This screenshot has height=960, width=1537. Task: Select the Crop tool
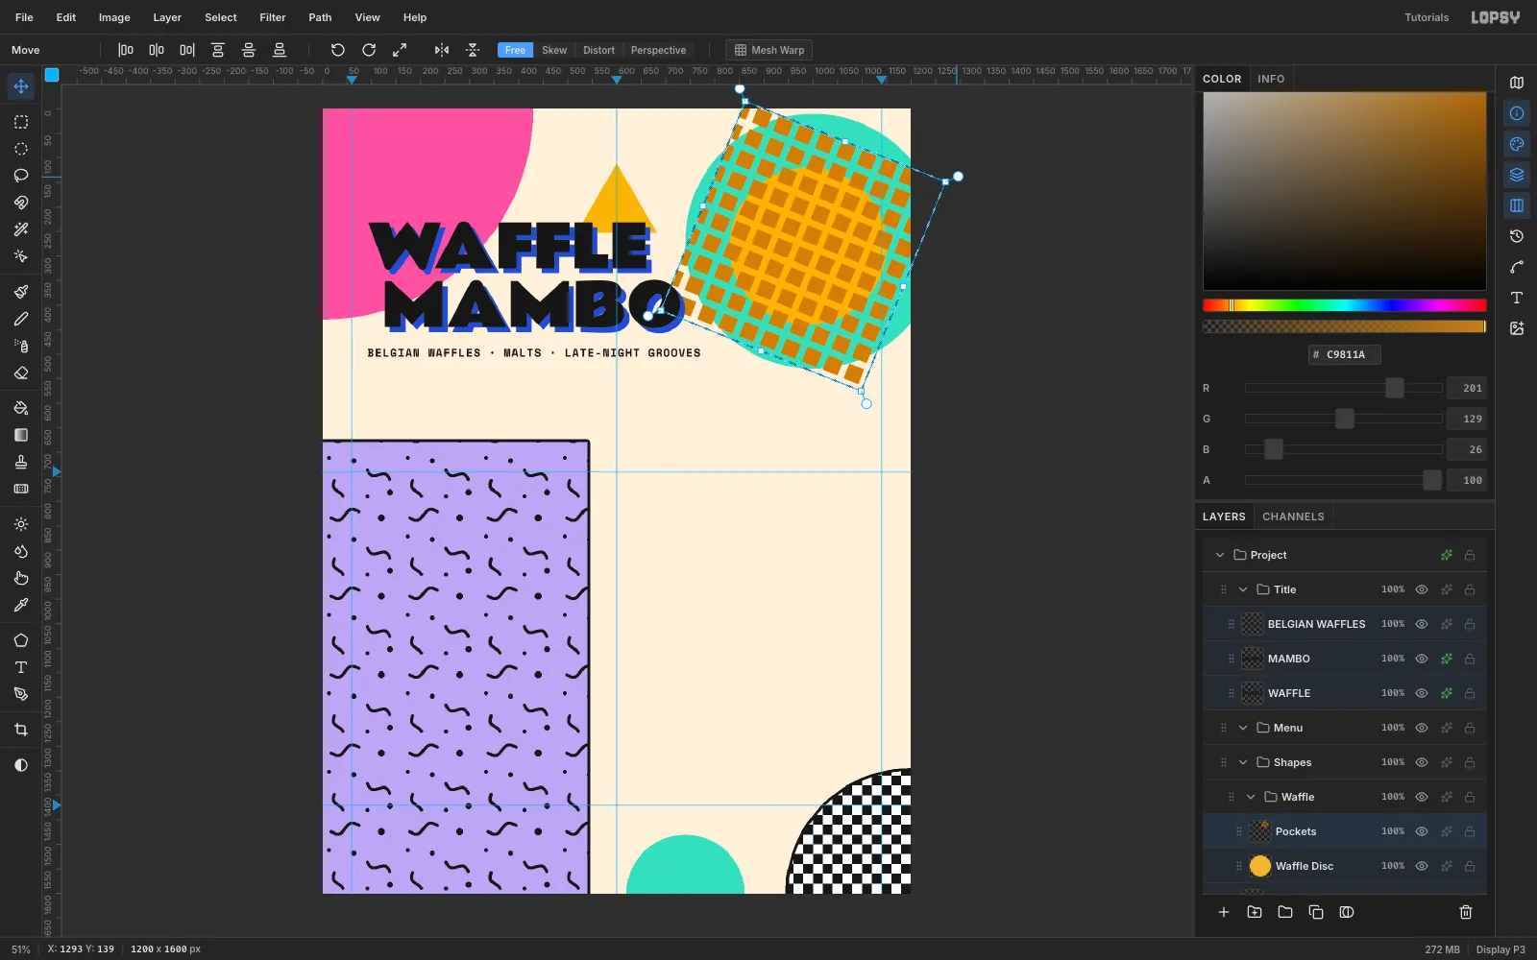click(21, 730)
